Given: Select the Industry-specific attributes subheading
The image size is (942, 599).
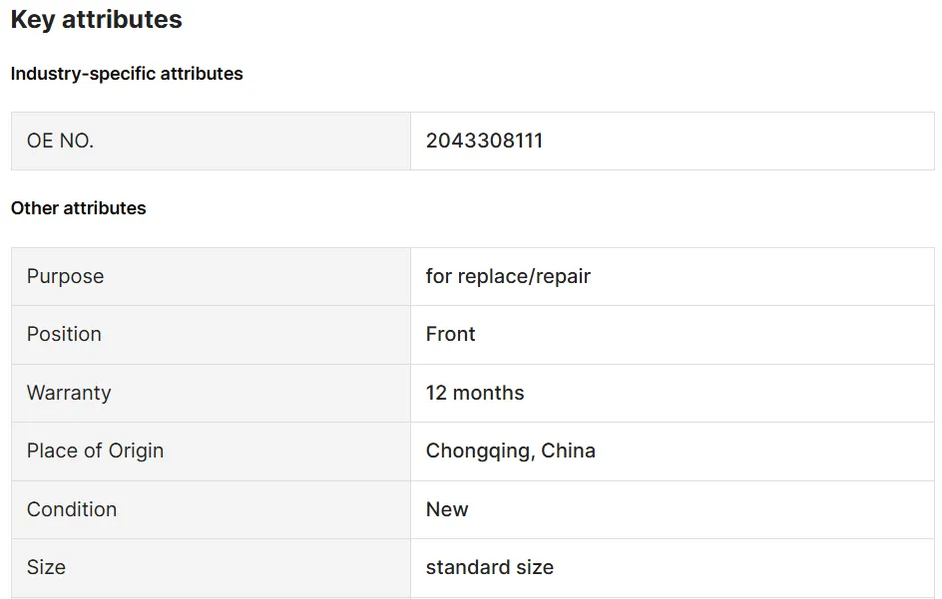Looking at the screenshot, I should pyautogui.click(x=127, y=74).
